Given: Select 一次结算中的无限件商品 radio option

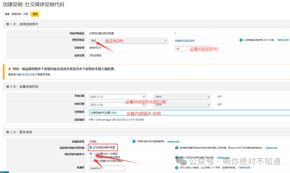Looking at the screenshot, I should [x=91, y=157].
